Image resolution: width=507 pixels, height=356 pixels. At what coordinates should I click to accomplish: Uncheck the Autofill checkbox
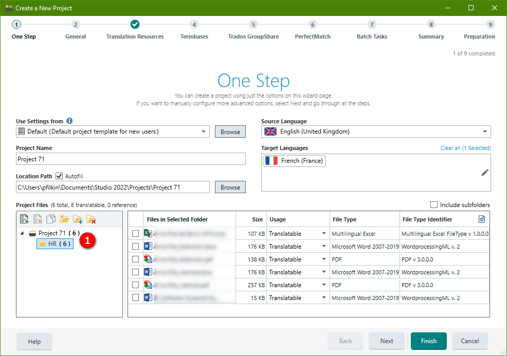coord(59,176)
